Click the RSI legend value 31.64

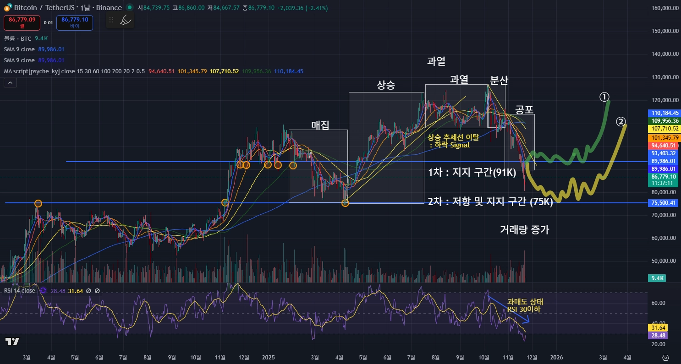point(76,291)
